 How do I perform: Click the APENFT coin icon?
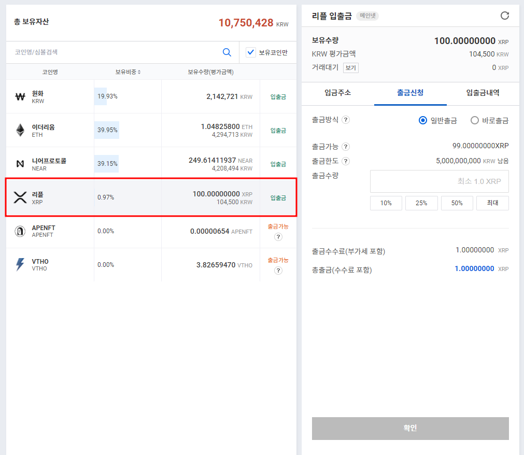pyautogui.click(x=20, y=231)
